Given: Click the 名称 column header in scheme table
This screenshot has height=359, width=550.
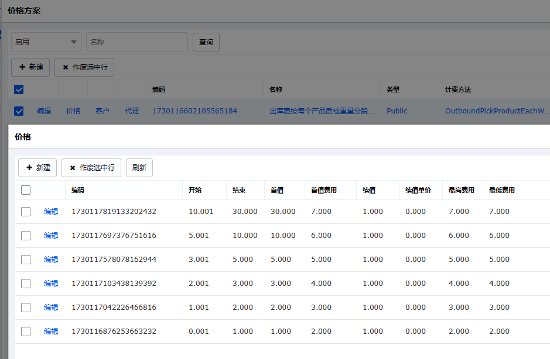Looking at the screenshot, I should point(276,89).
